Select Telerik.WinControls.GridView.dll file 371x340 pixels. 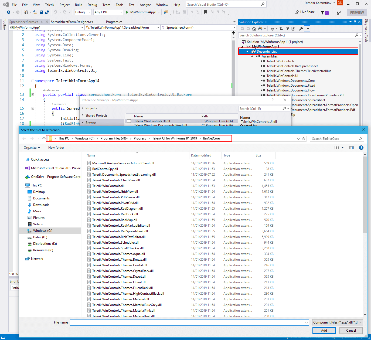[x=115, y=192]
